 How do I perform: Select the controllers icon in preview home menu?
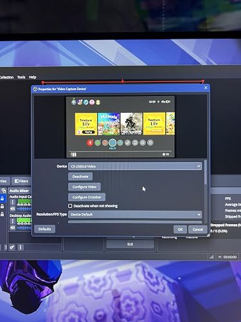pos(127,142)
